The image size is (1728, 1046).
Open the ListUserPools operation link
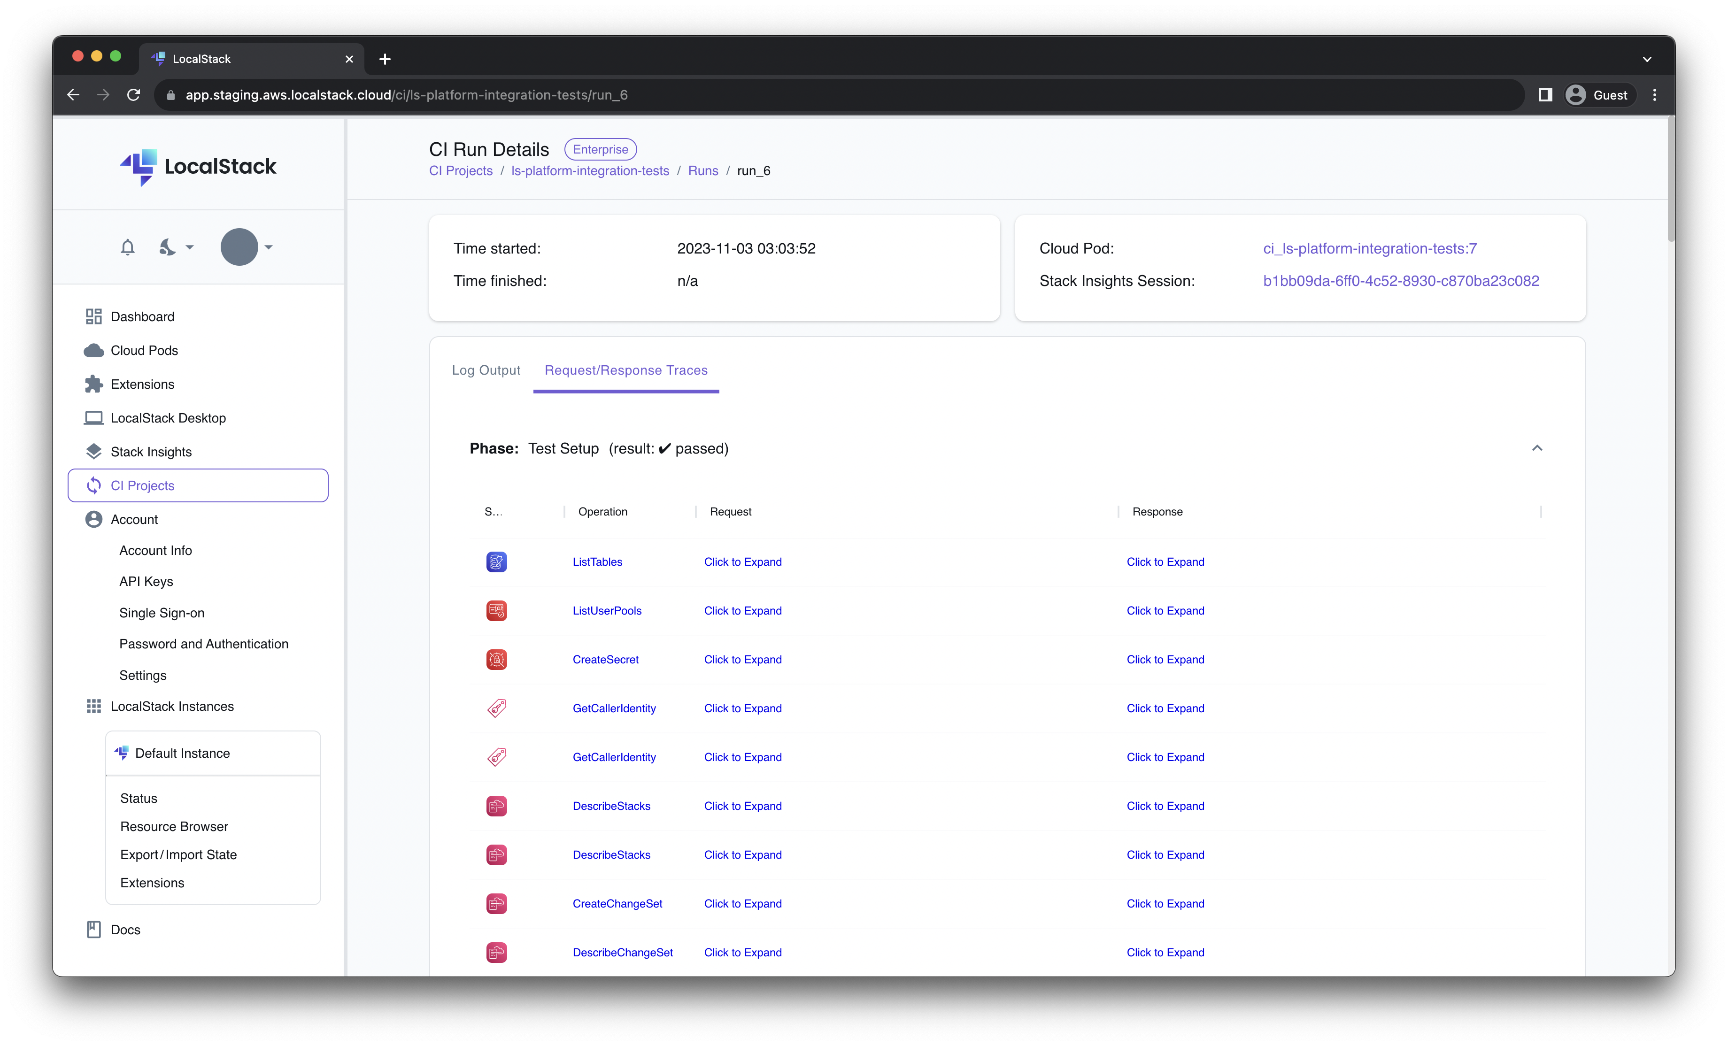[x=607, y=611]
